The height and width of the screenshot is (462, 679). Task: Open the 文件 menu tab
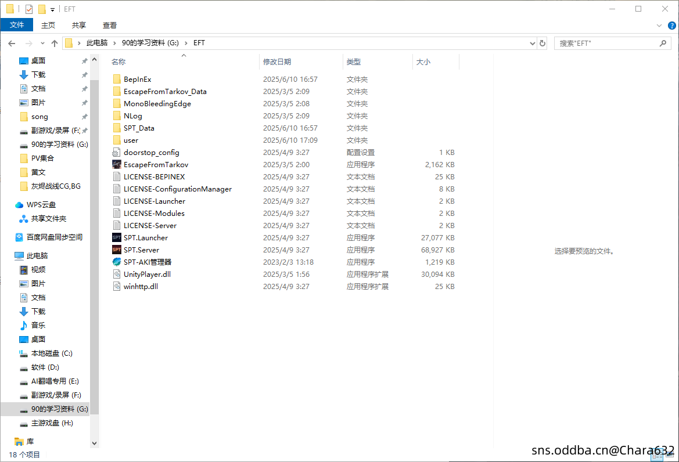tap(17, 25)
